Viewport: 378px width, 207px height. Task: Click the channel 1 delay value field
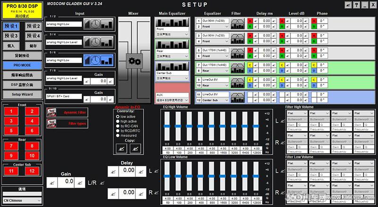point(265,21)
